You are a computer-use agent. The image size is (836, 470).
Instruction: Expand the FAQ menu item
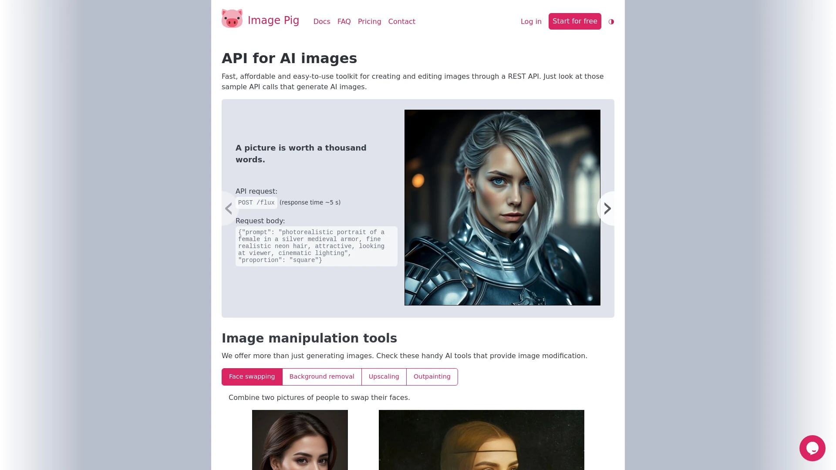point(344,21)
